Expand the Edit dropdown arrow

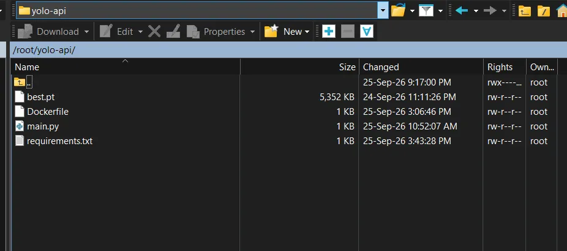coord(140,32)
